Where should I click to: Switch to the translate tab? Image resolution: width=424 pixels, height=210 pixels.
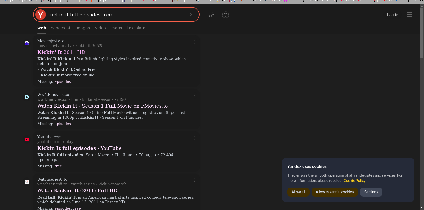point(136,28)
